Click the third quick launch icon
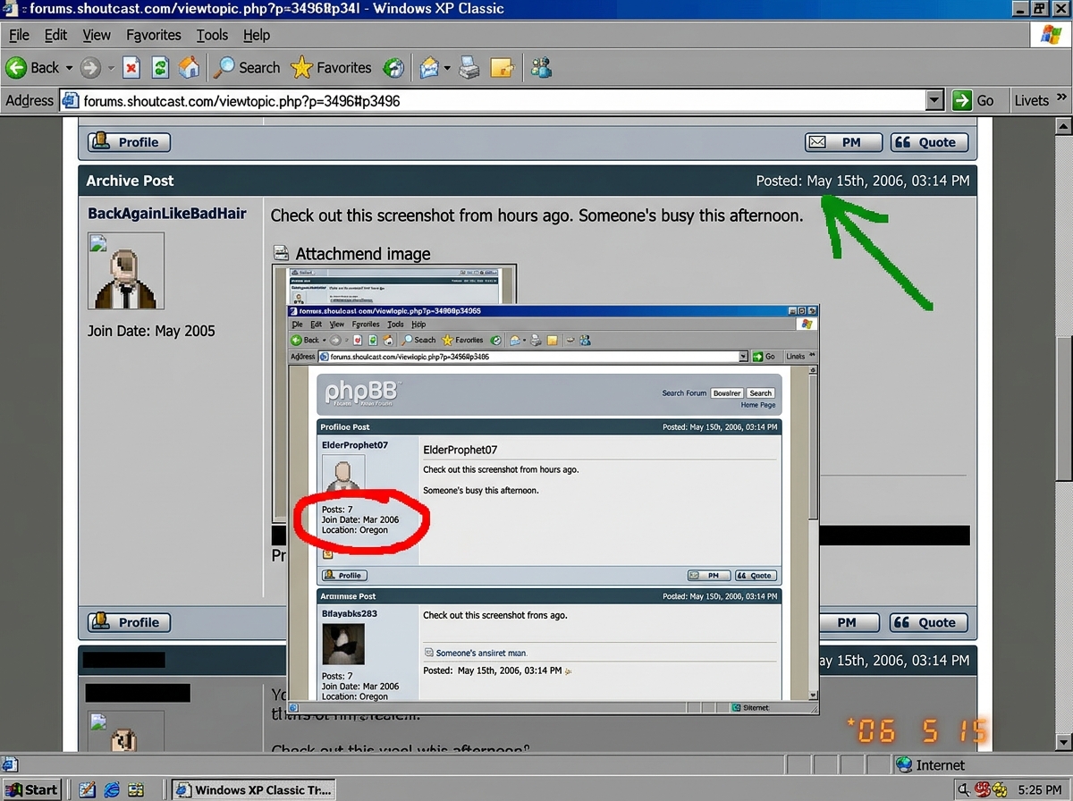This screenshot has width=1073, height=801. [x=136, y=789]
